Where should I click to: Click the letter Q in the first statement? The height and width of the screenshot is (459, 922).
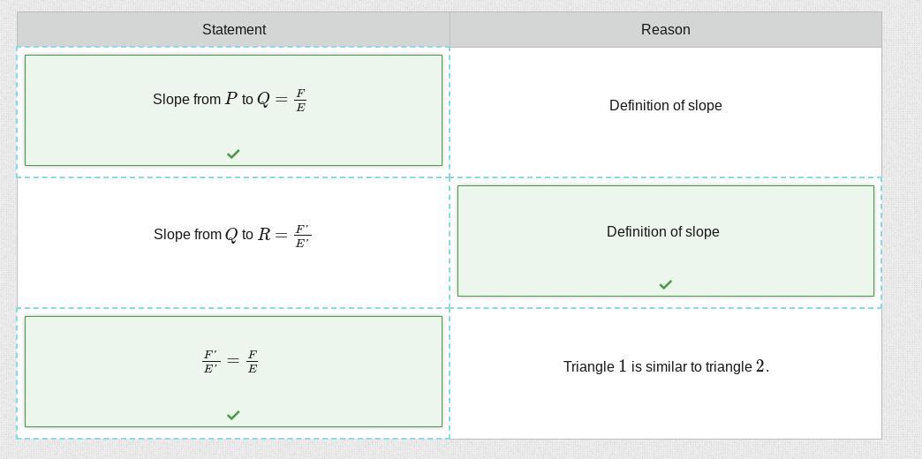(263, 100)
